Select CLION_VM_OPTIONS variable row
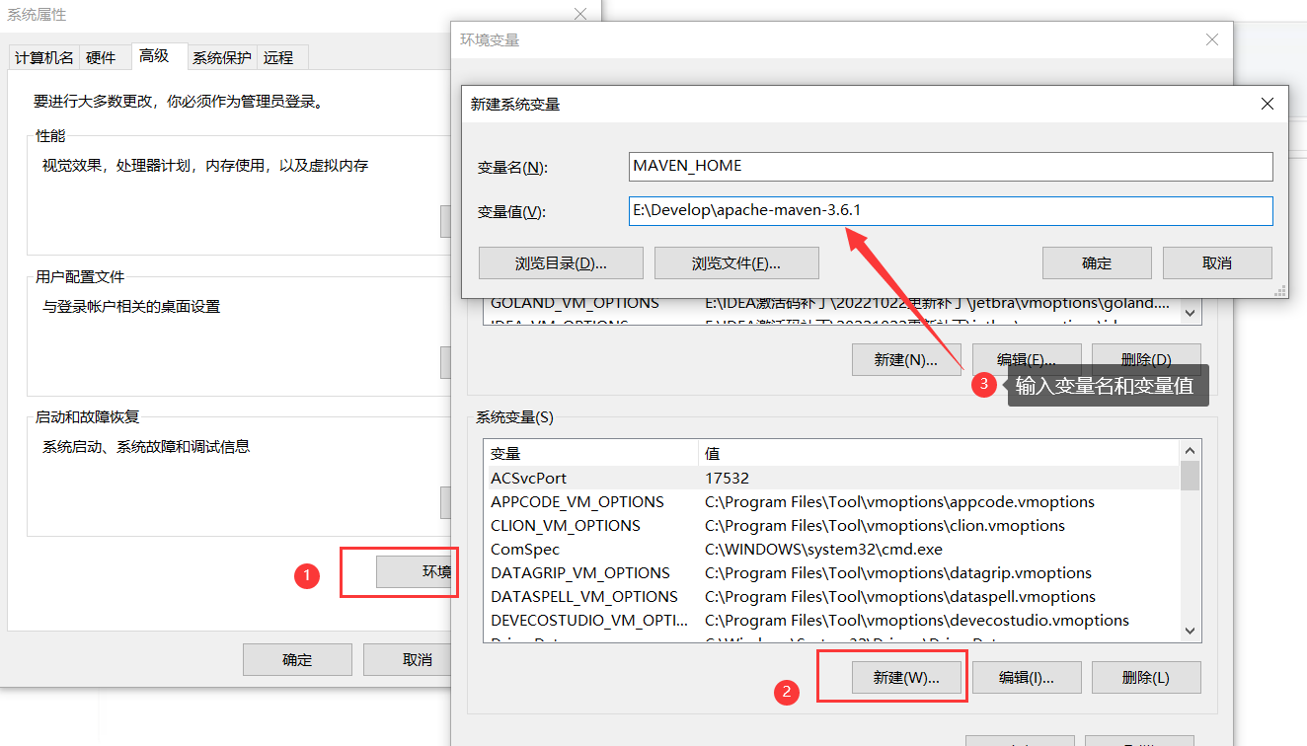This screenshot has height=746, width=1307. [x=833, y=526]
